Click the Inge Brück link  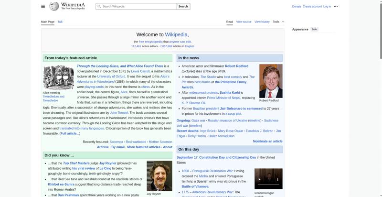tap(208, 131)
